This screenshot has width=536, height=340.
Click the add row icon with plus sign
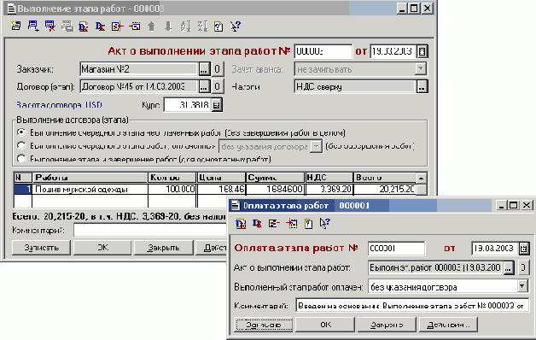click(33, 26)
